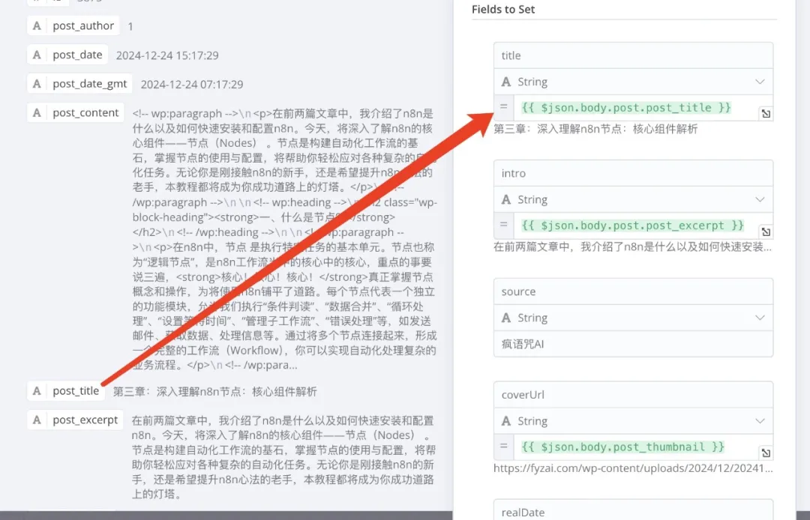Viewport: 810px width, 520px height.
Task: Edit the coverUrl field name input
Action: click(633, 395)
